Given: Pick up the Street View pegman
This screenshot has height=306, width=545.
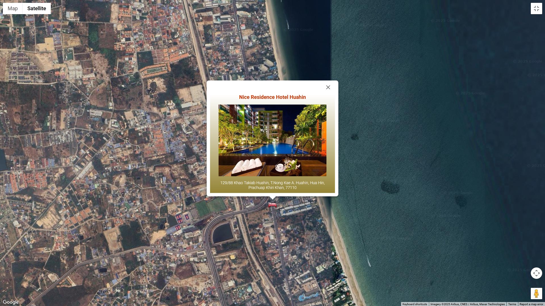Looking at the screenshot, I should pos(536,294).
